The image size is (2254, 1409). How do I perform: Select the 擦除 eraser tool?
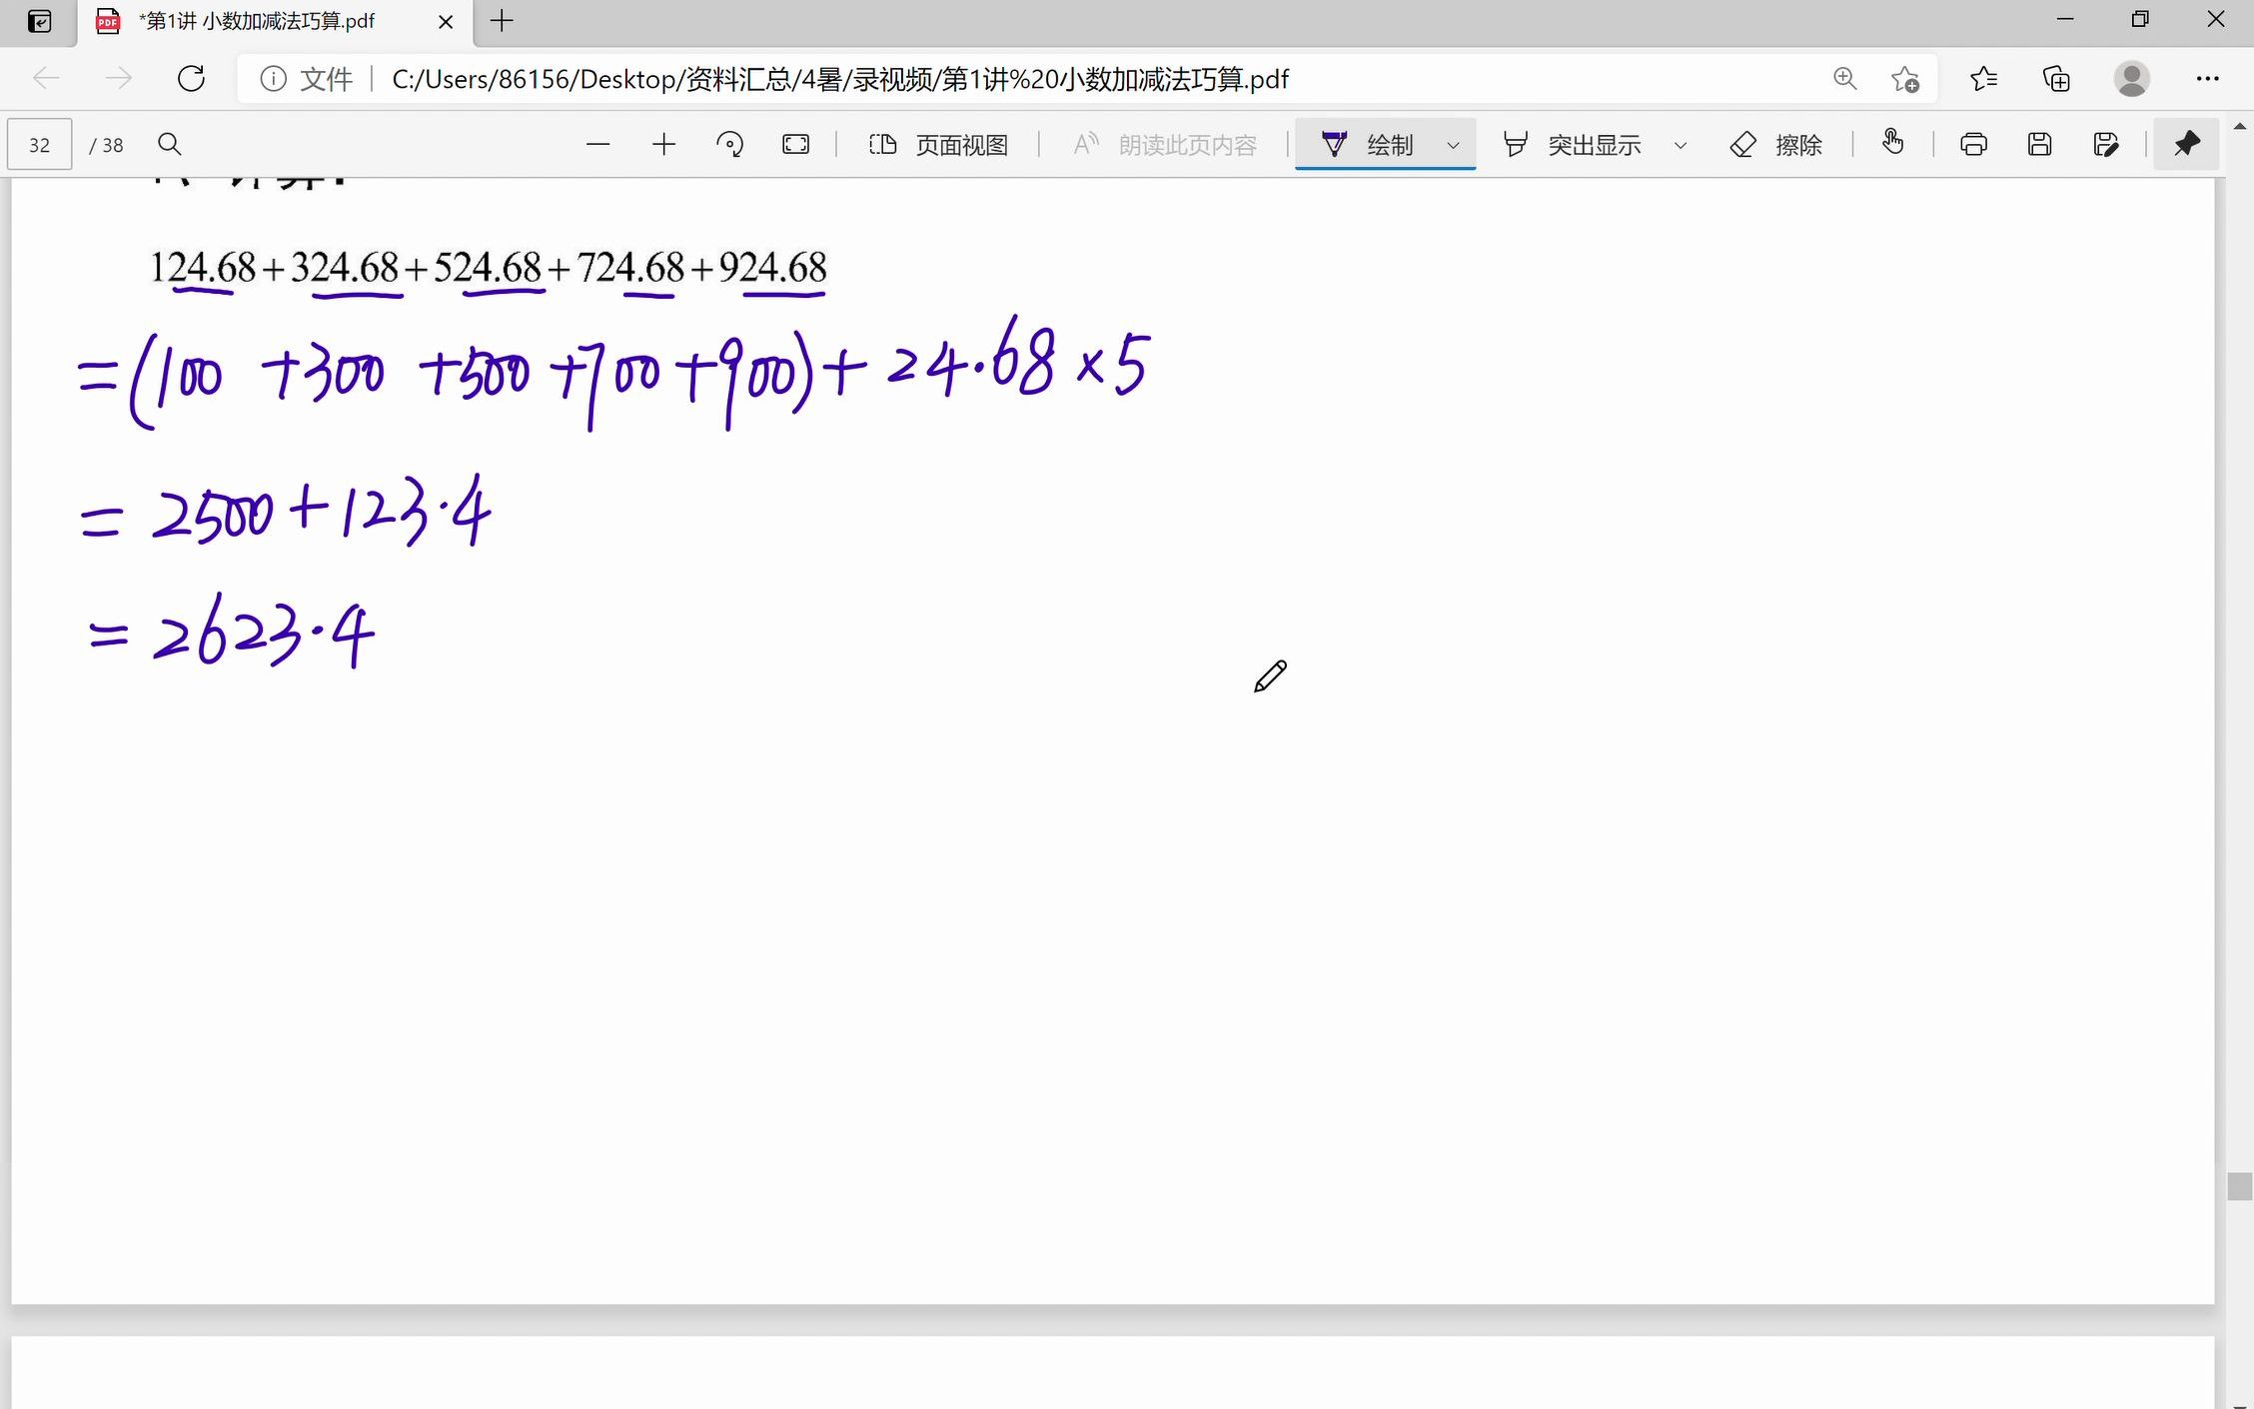tap(1775, 145)
